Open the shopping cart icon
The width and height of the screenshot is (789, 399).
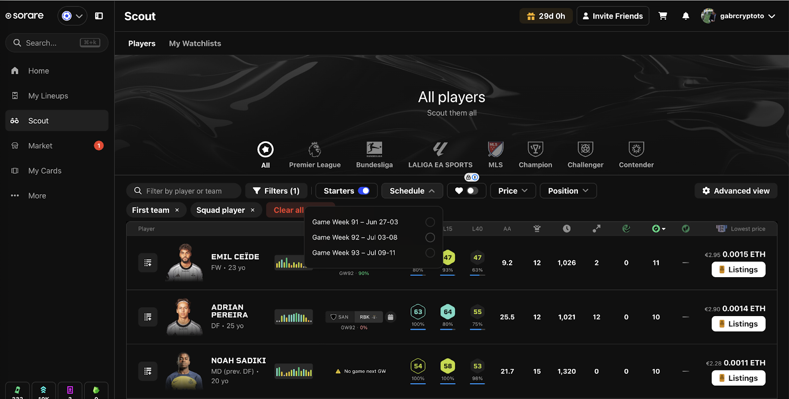[663, 16]
